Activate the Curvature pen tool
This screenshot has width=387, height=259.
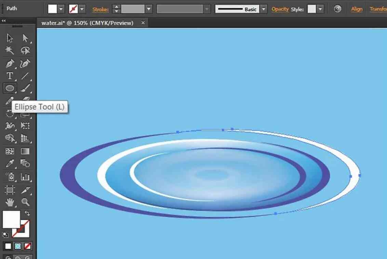click(25, 63)
